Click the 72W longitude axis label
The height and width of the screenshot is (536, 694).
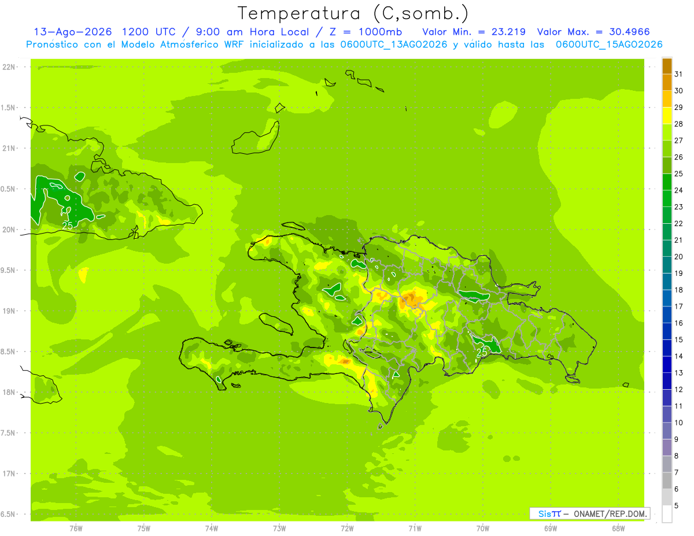point(347,528)
